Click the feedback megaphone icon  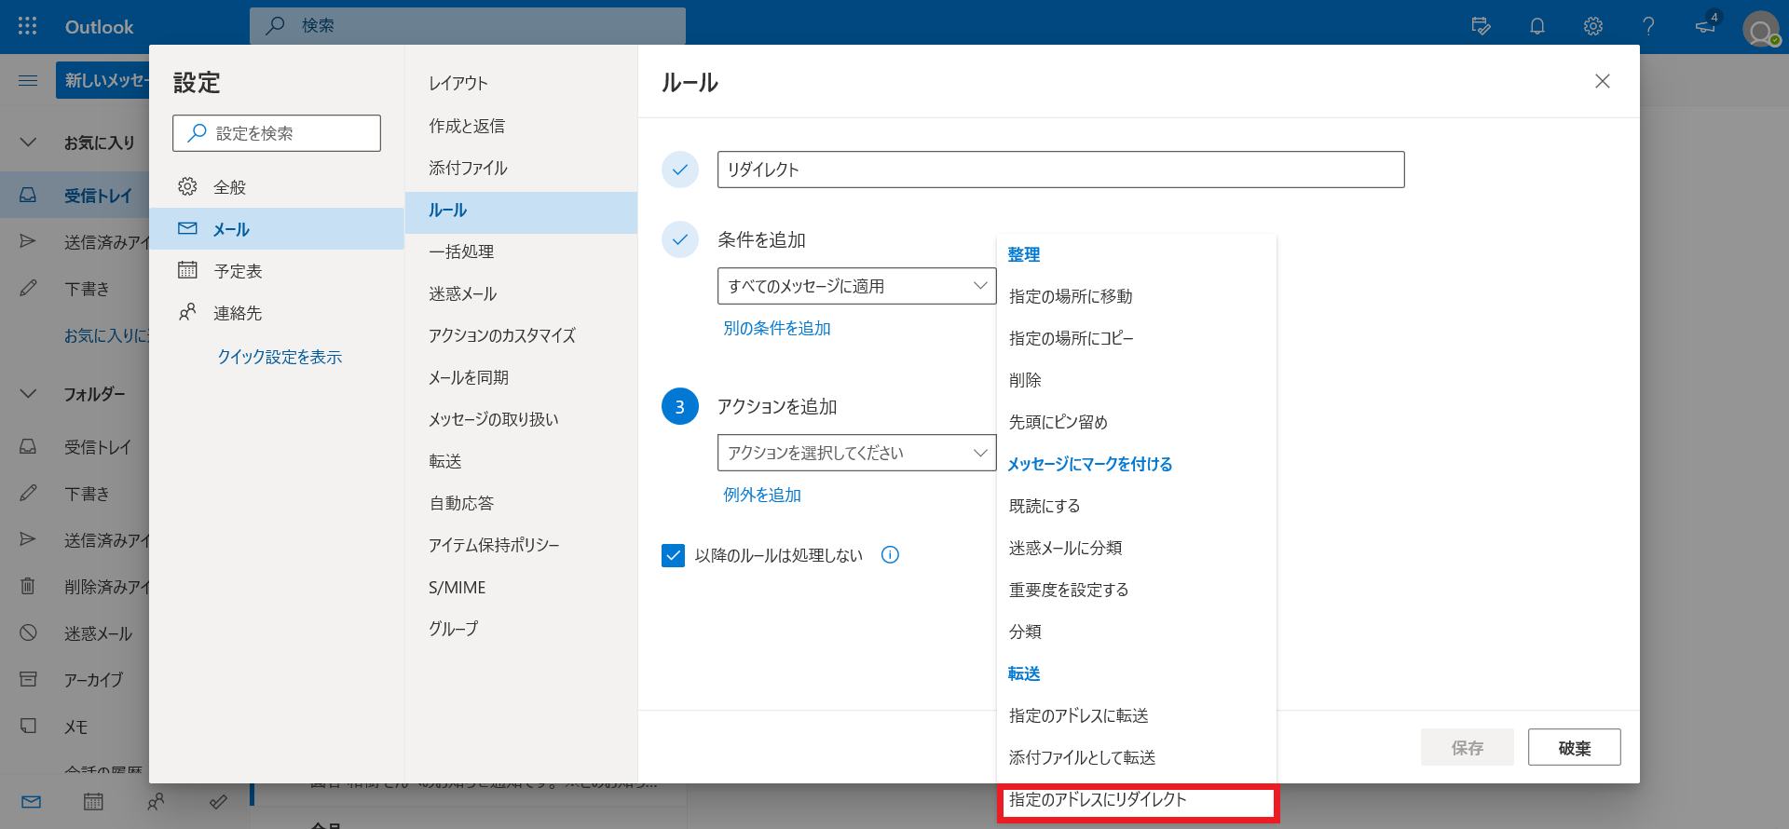(x=1705, y=26)
